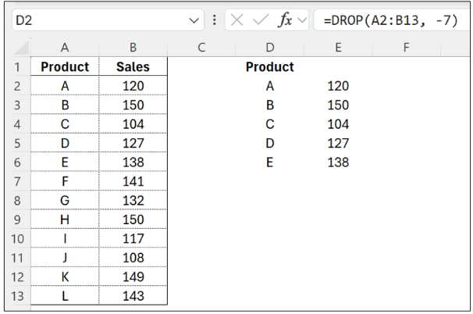Open the Name Box dropdown arrow

click(194, 20)
